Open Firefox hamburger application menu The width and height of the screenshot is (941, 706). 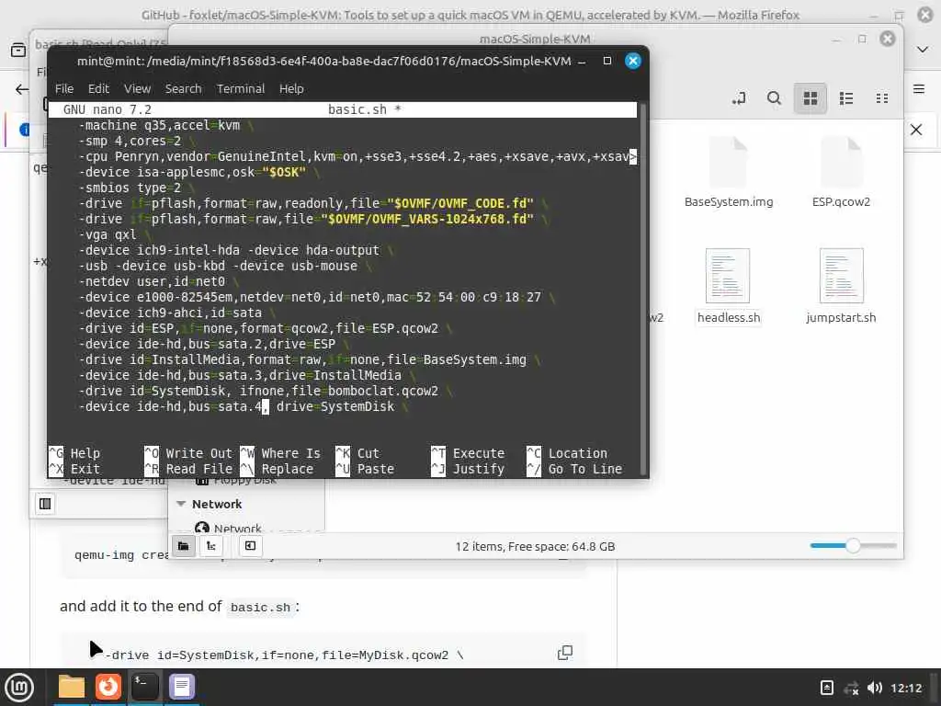[919, 89]
